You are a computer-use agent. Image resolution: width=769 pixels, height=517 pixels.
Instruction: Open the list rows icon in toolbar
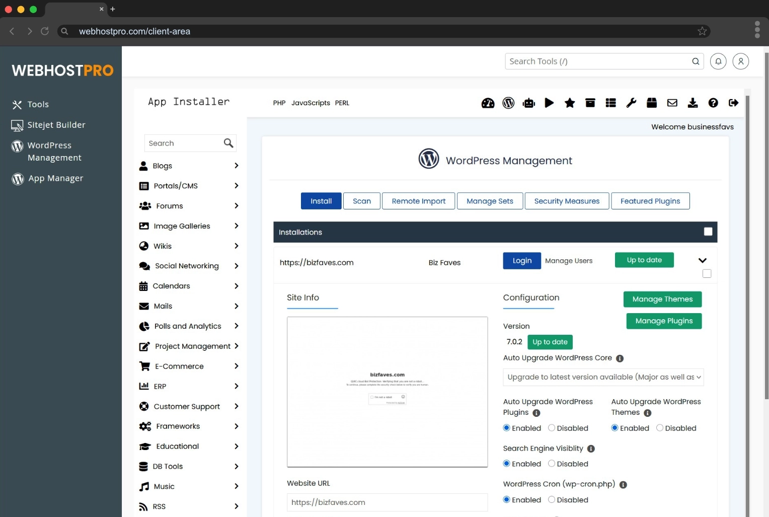[611, 103]
